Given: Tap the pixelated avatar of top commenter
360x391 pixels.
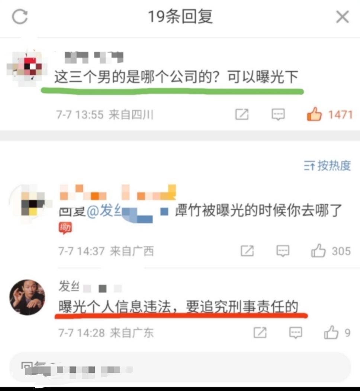Looking at the screenshot, I should pos(27,67).
